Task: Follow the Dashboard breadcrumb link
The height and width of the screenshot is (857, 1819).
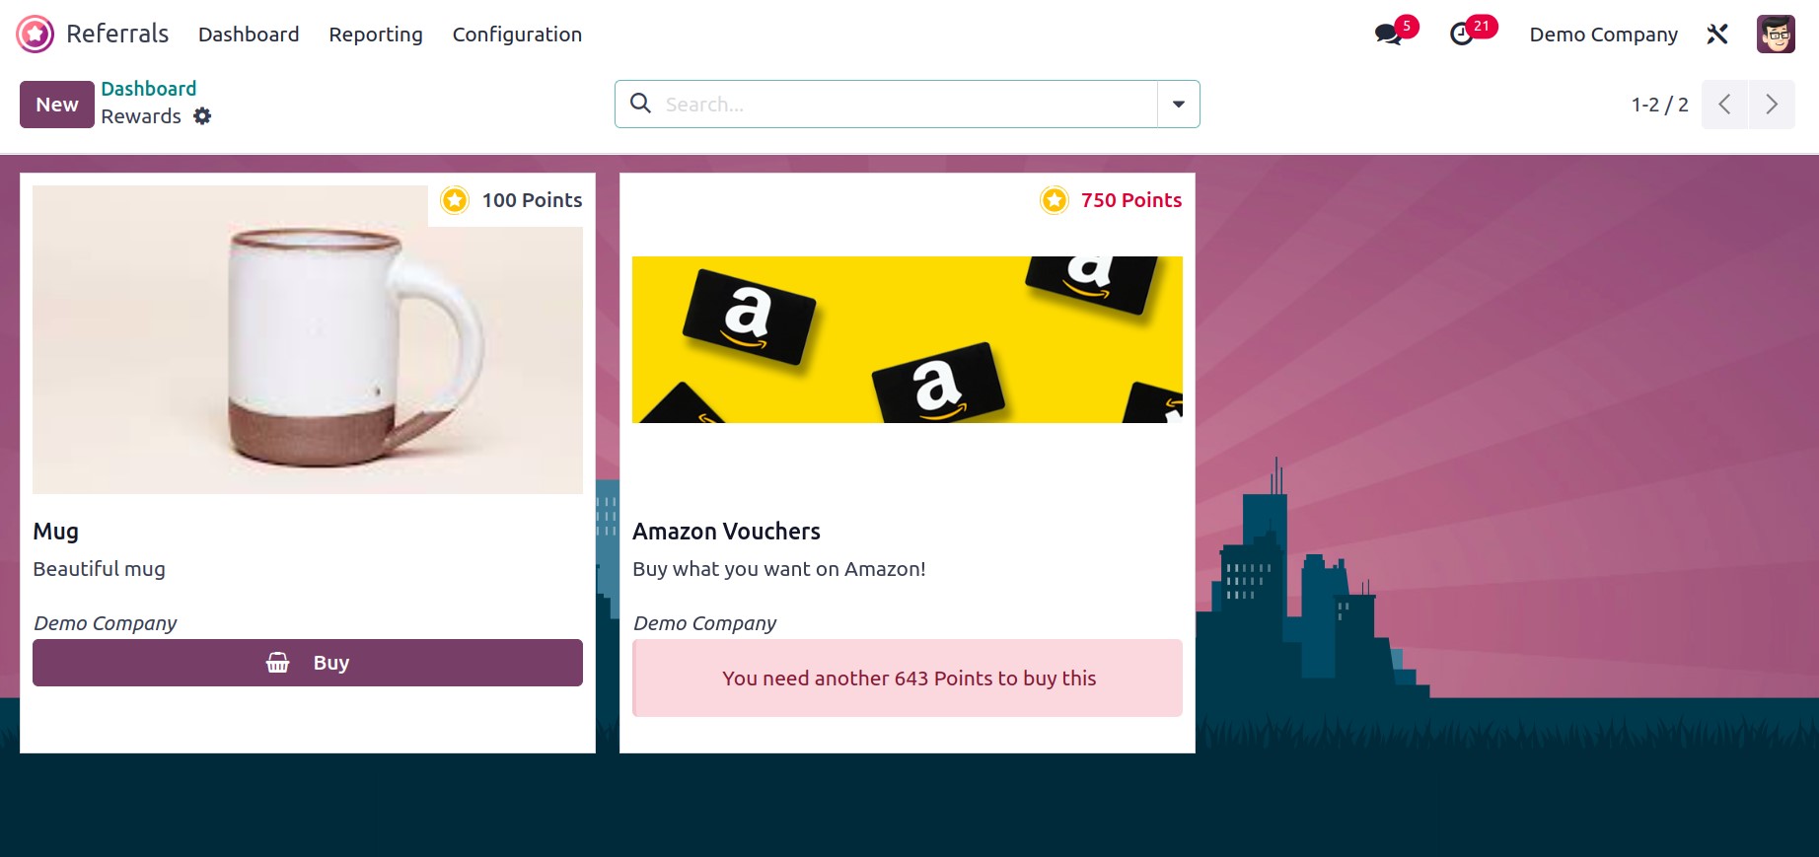Action: tap(149, 89)
